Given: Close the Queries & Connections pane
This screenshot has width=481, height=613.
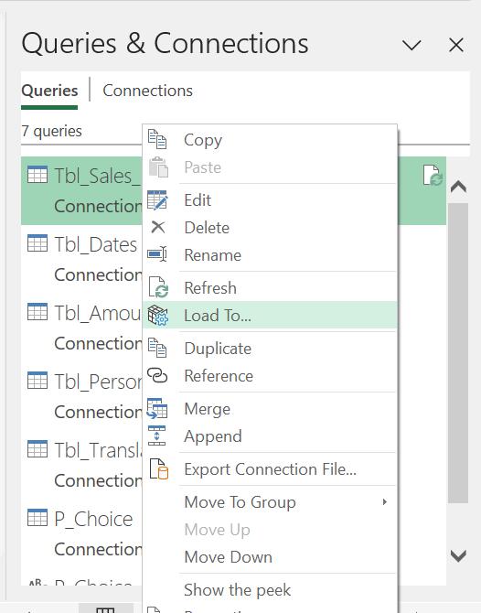Looking at the screenshot, I should tap(456, 45).
